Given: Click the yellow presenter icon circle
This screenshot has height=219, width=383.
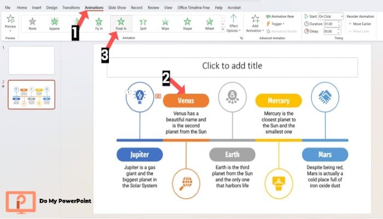Looking at the screenshot, I should [x=278, y=183].
